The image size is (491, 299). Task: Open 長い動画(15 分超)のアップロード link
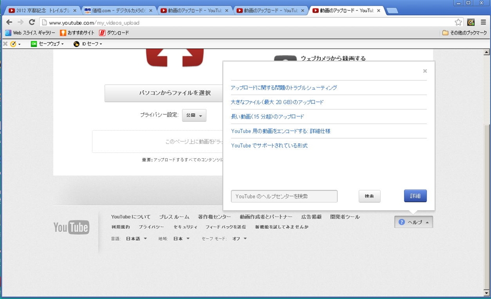click(268, 117)
